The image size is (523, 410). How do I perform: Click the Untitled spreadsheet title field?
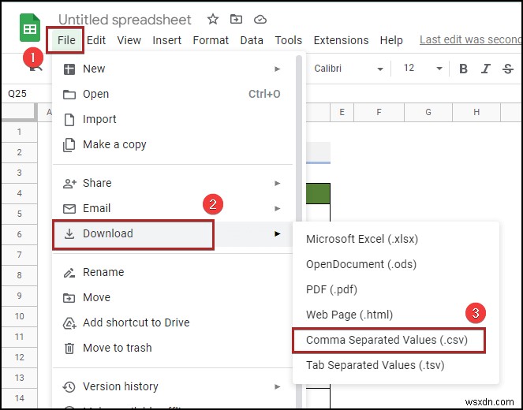pyautogui.click(x=125, y=20)
